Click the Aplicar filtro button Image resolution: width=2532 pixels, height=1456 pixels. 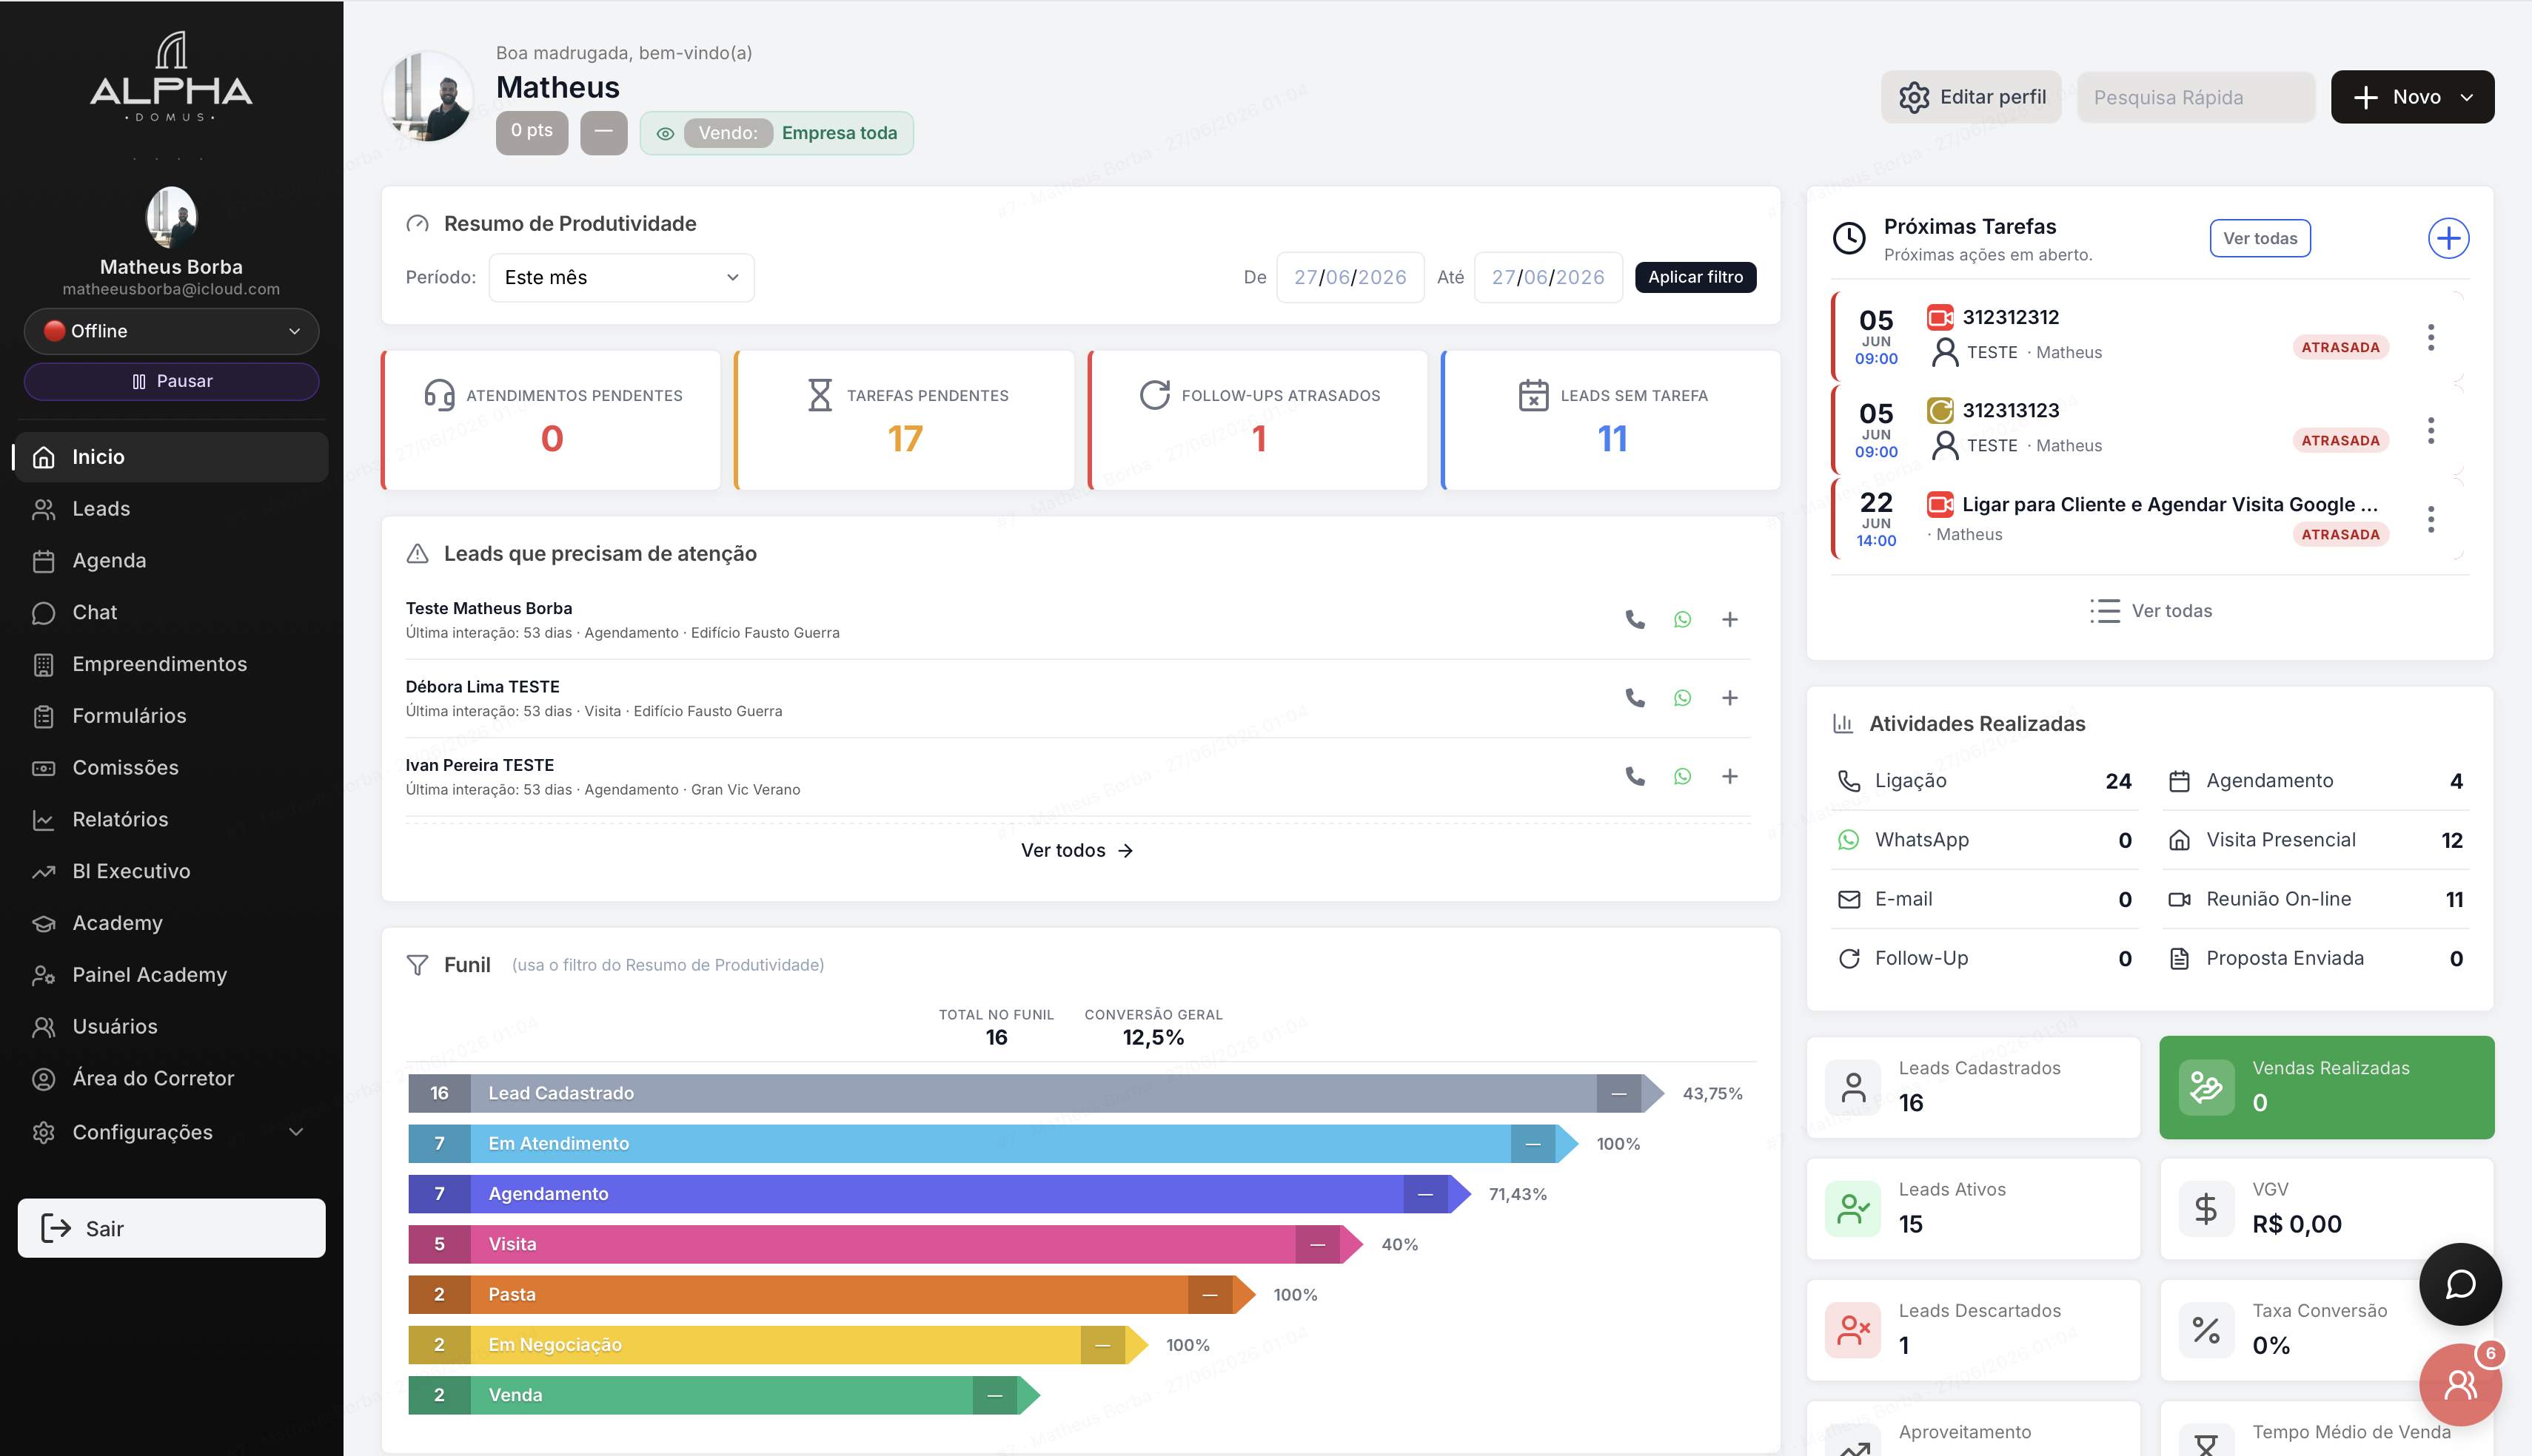pos(1695,277)
